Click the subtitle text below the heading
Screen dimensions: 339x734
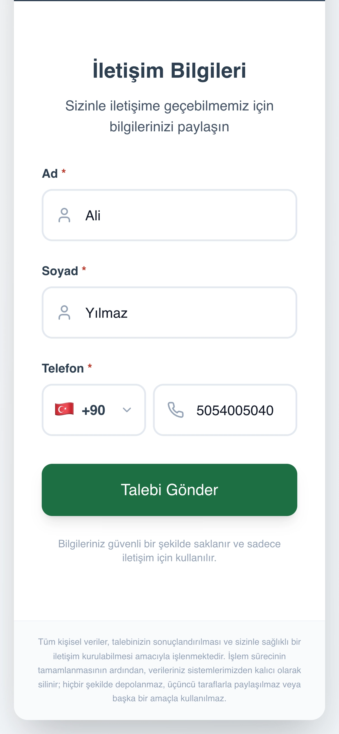coord(170,116)
